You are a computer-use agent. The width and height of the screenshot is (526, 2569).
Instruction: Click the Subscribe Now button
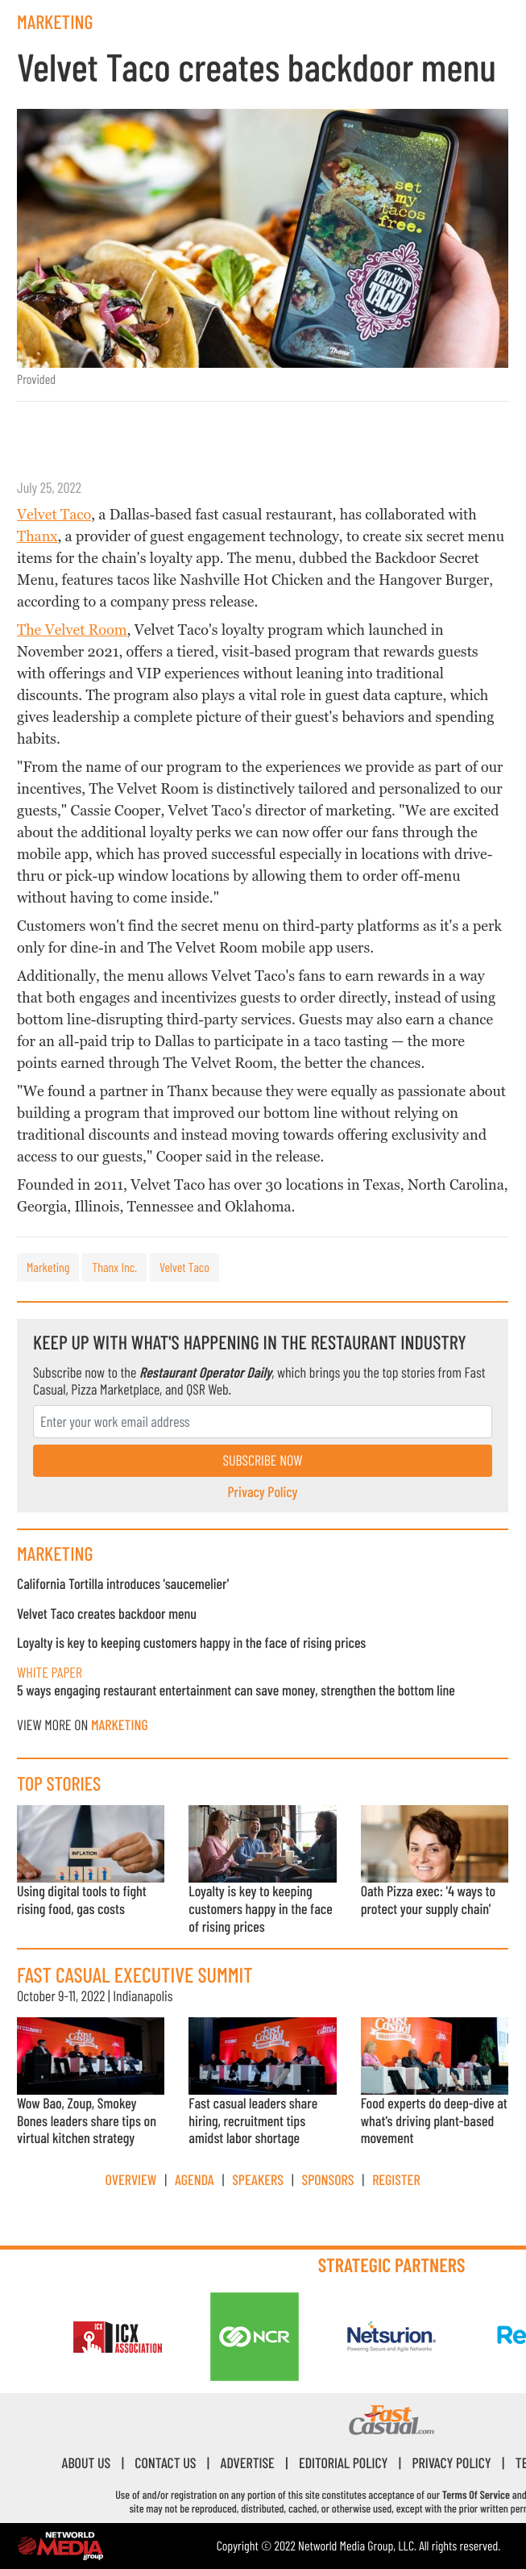tap(262, 1460)
